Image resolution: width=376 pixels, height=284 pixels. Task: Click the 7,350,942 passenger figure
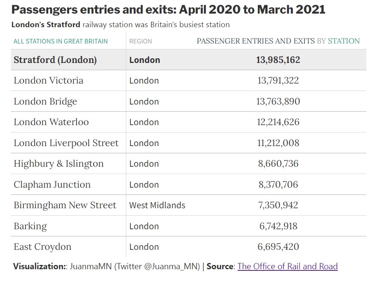pos(278,205)
